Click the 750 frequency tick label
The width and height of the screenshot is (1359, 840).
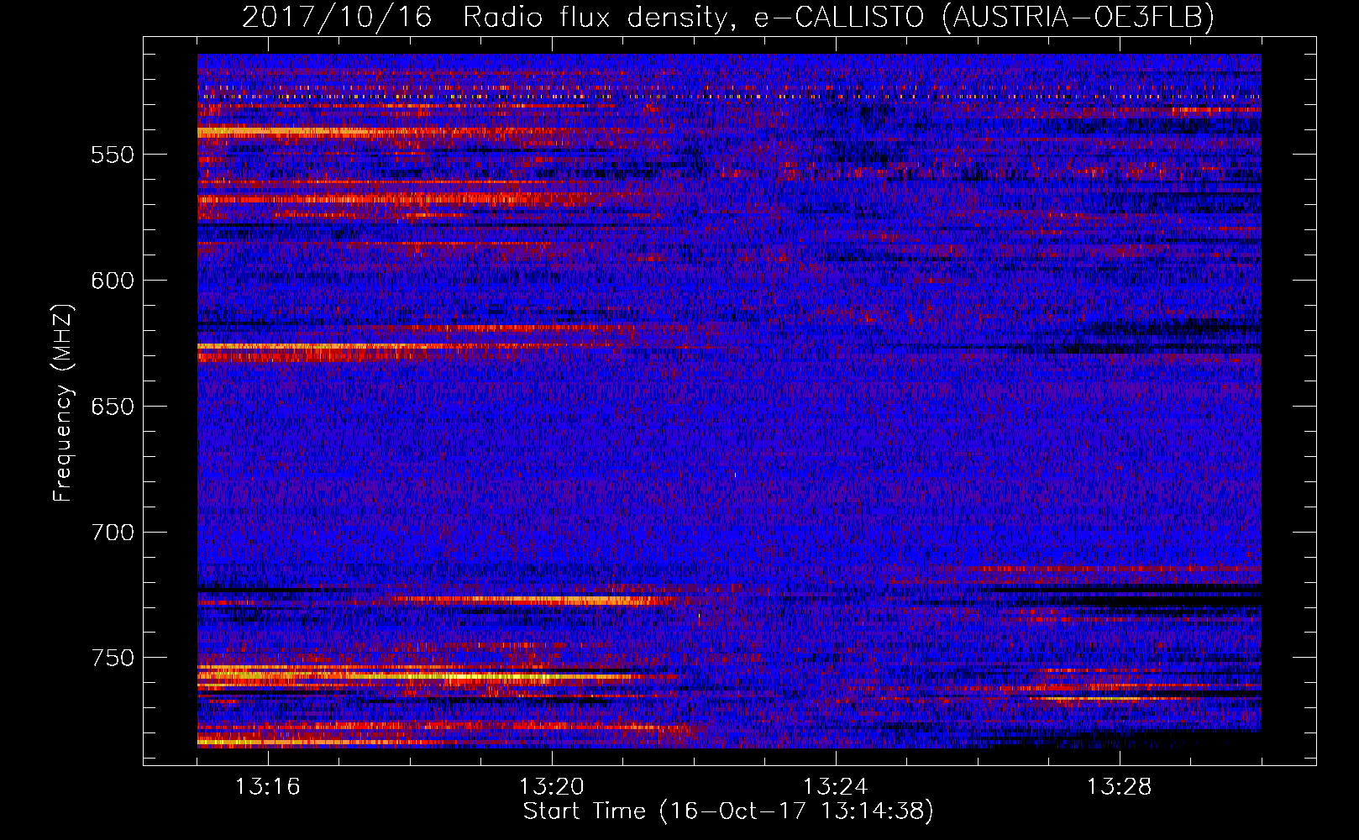[113, 659]
